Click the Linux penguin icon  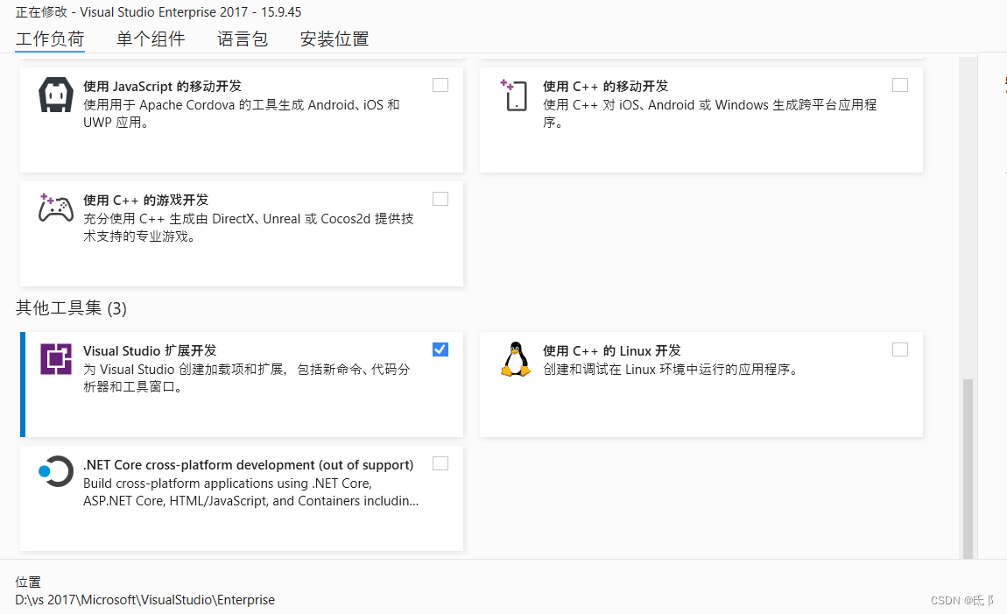point(516,359)
